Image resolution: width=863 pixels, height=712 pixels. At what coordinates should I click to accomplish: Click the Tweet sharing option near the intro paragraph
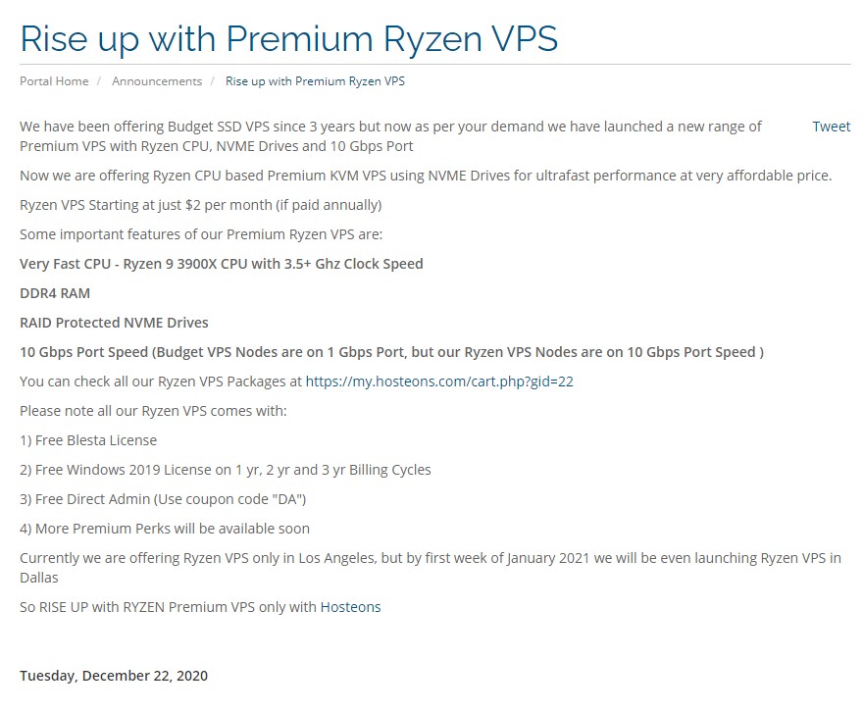click(830, 127)
